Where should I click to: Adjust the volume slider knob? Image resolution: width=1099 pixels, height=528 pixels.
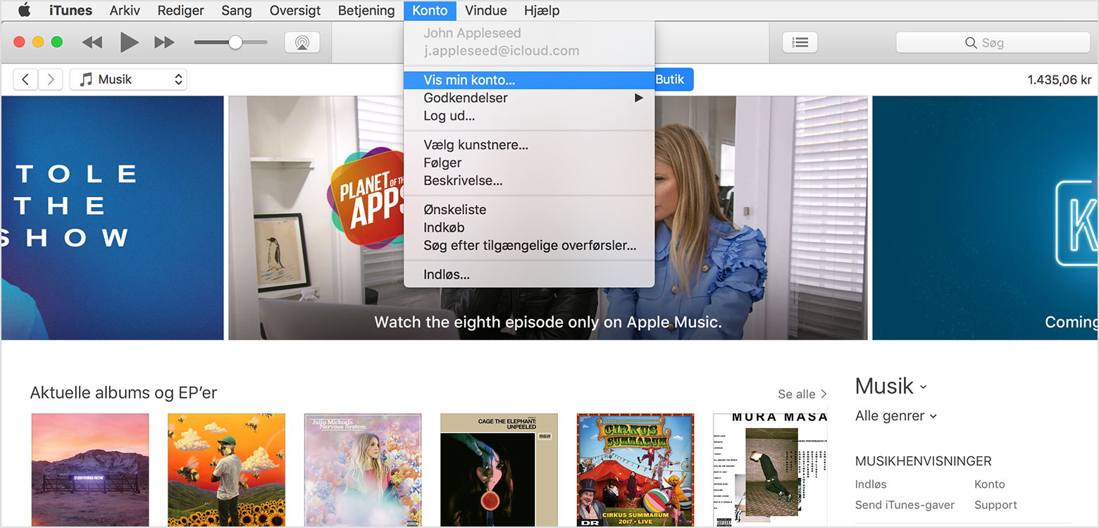coord(235,42)
